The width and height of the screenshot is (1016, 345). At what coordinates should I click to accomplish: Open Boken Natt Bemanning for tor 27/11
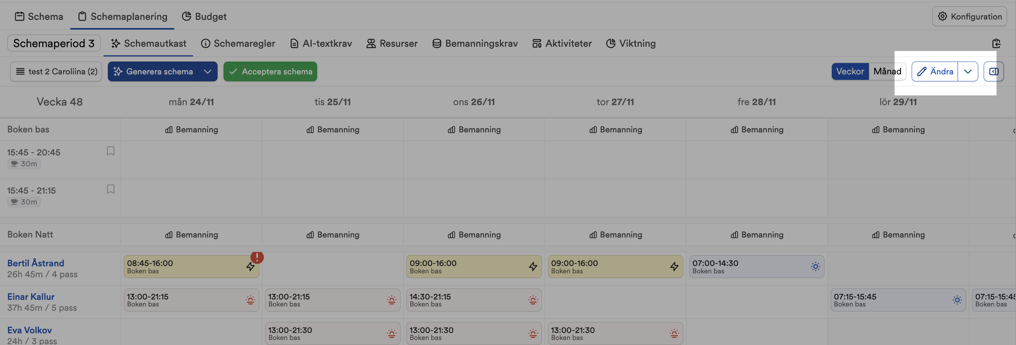click(x=615, y=234)
